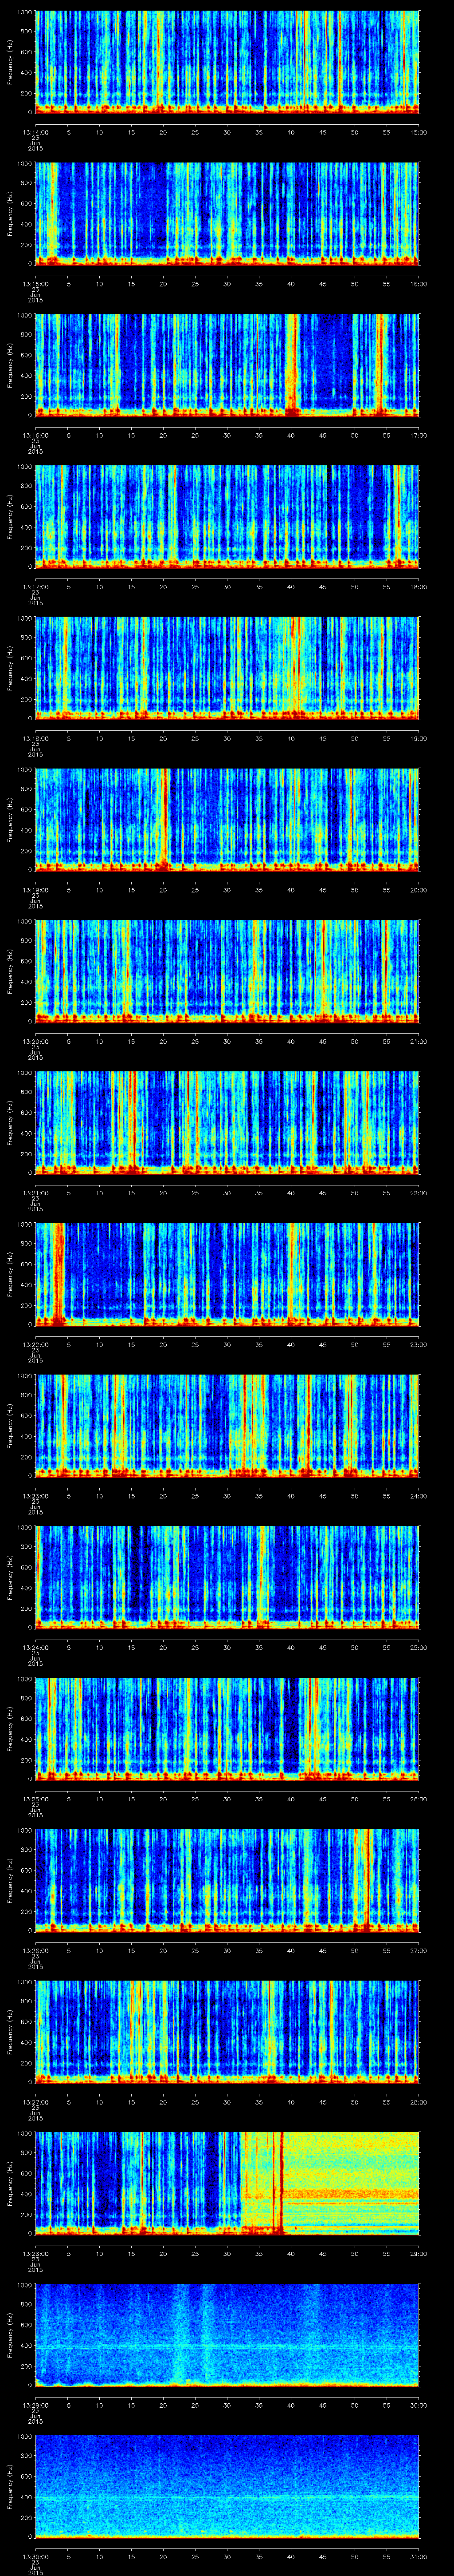Pick the 30:00 end time label
454x2576 pixels.
click(x=418, y=2405)
